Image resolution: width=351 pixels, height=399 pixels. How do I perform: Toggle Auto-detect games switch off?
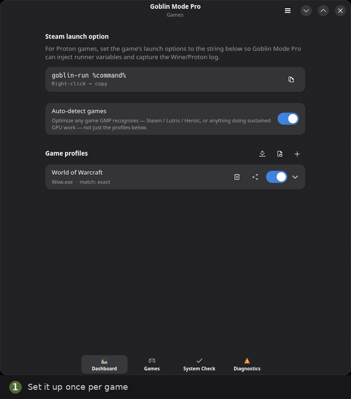[x=288, y=119]
